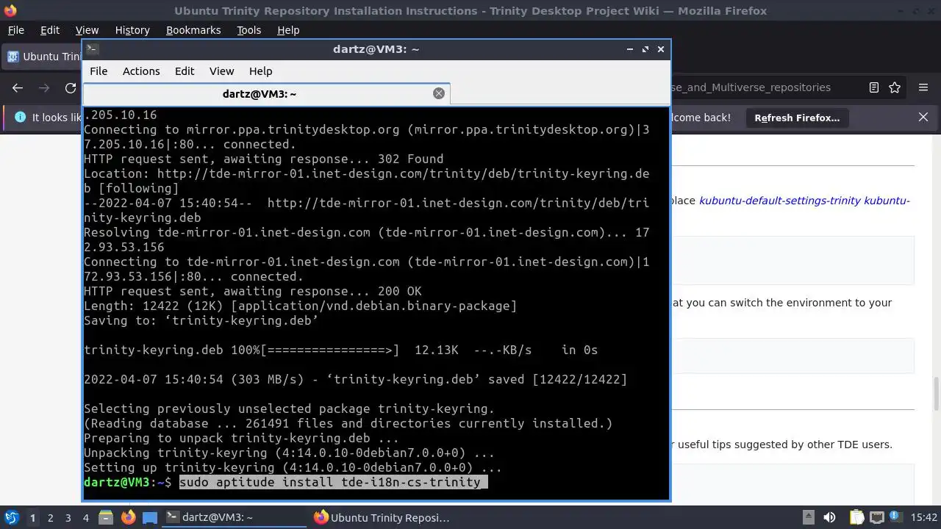Minimize the terminal window
The height and width of the screenshot is (529, 941).
tap(629, 49)
